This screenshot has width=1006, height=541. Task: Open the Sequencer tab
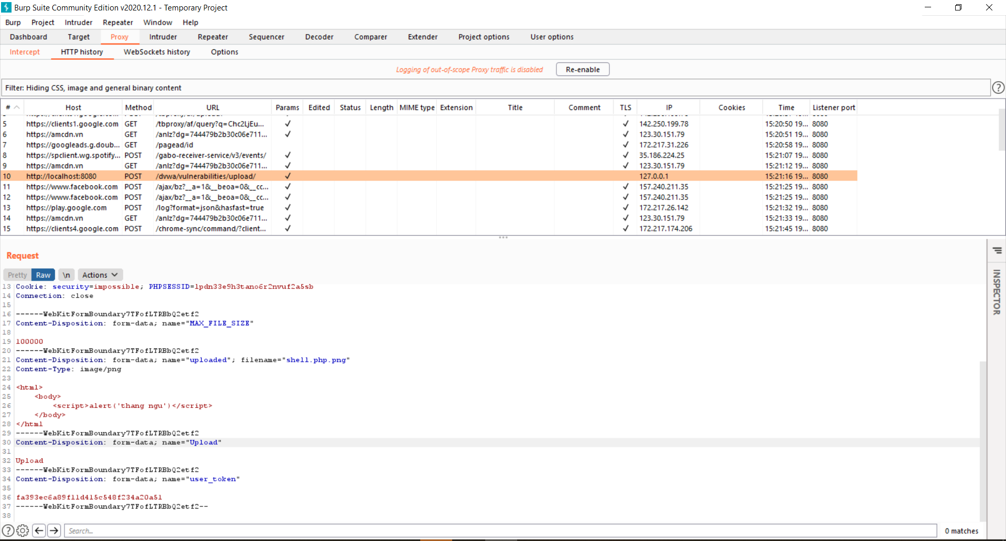[x=266, y=37]
